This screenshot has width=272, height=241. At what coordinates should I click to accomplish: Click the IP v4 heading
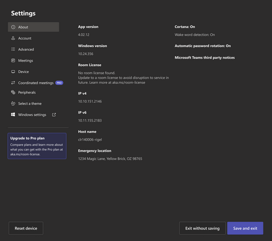point(82,93)
